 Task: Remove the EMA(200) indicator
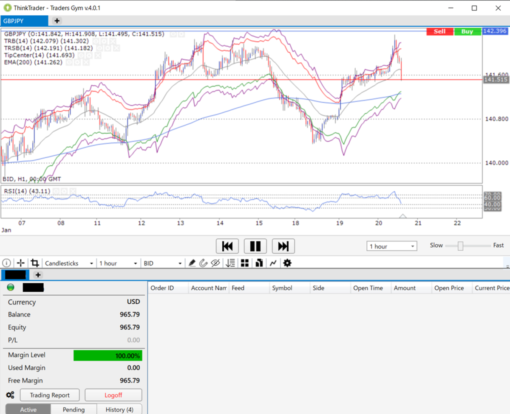coord(86,63)
